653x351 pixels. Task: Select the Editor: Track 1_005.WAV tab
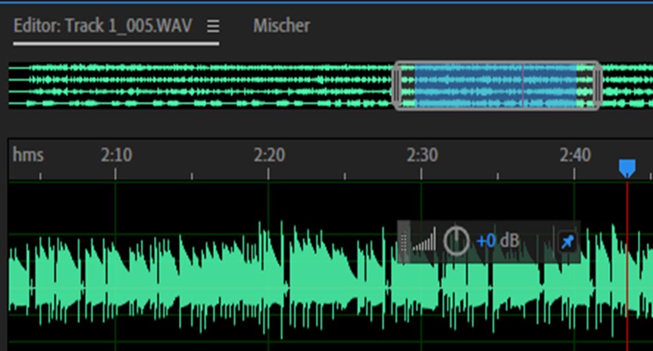(x=103, y=26)
